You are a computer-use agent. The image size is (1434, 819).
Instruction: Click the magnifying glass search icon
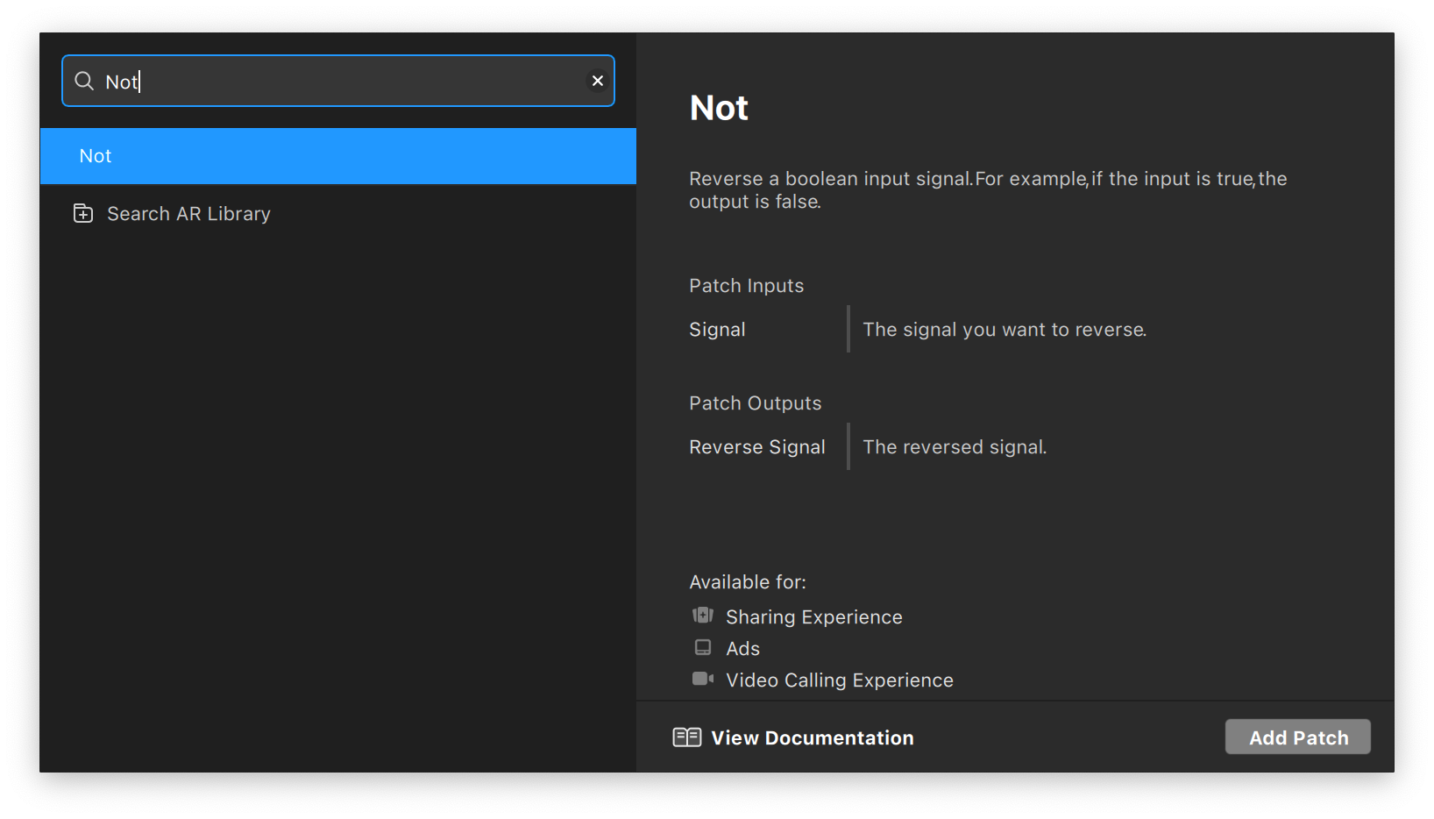(84, 82)
